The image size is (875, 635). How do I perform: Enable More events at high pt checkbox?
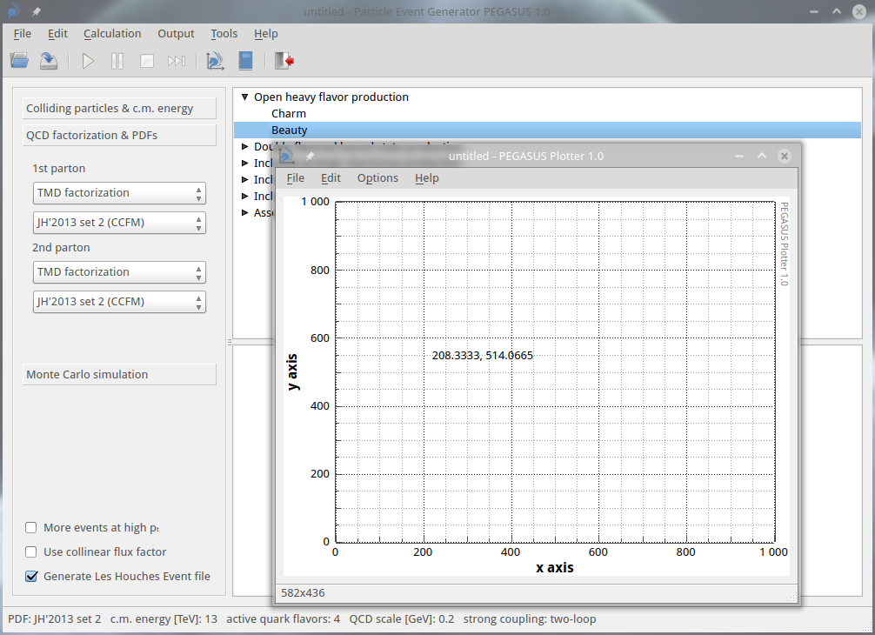click(x=31, y=527)
